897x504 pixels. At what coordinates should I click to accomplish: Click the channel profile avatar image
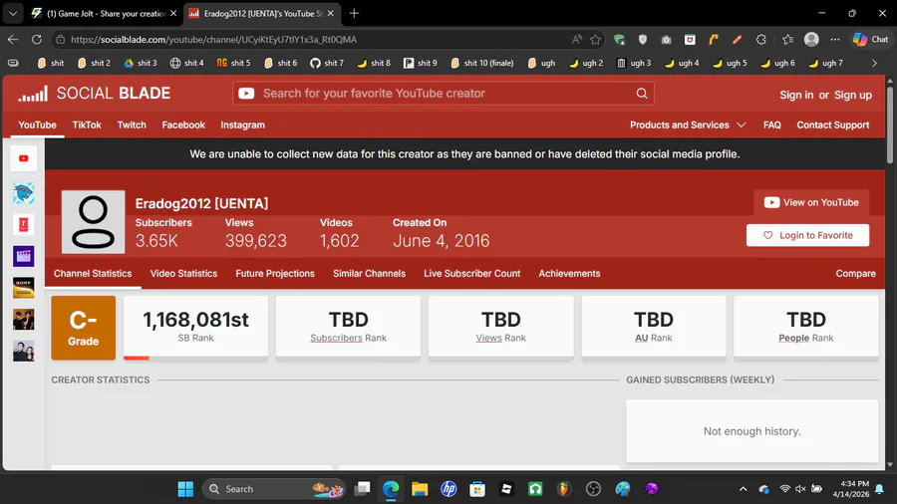pos(94,222)
